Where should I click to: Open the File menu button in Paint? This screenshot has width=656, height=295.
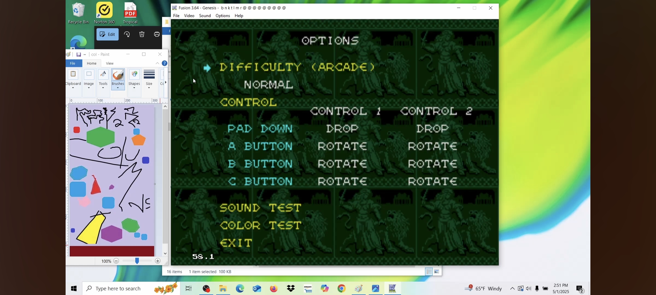click(x=73, y=63)
